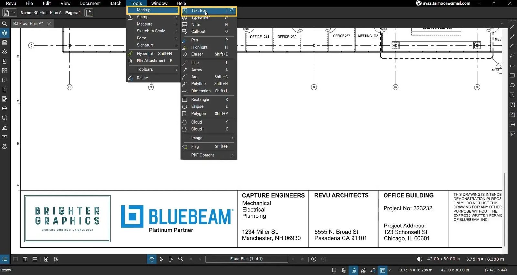517x275 pixels.
Task: Open the Batch menu
Action: tap(115, 3)
